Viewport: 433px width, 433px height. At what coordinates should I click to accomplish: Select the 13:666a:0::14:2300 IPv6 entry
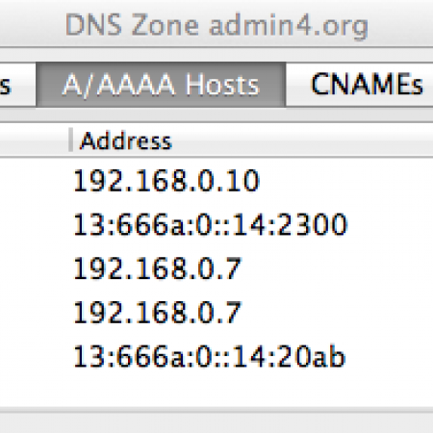tap(210, 224)
